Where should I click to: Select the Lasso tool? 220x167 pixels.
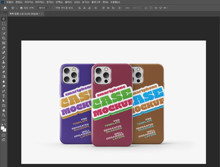tap(4, 29)
